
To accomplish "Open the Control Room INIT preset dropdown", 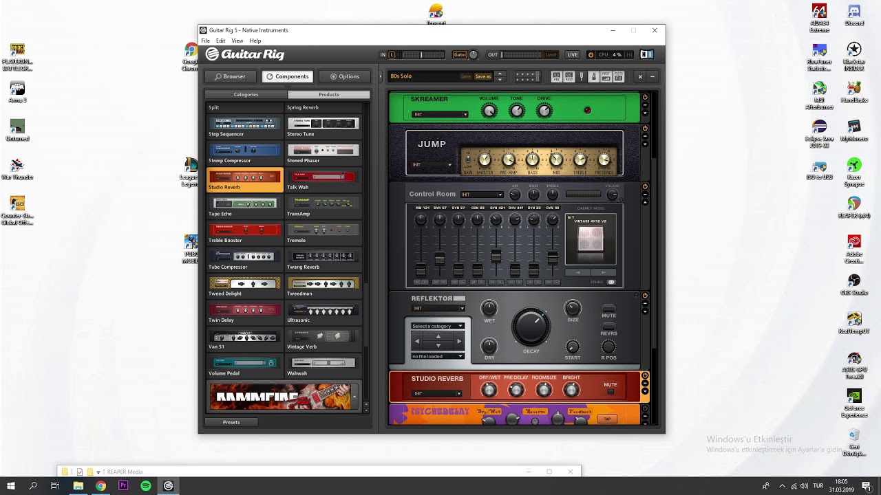I will click(482, 195).
